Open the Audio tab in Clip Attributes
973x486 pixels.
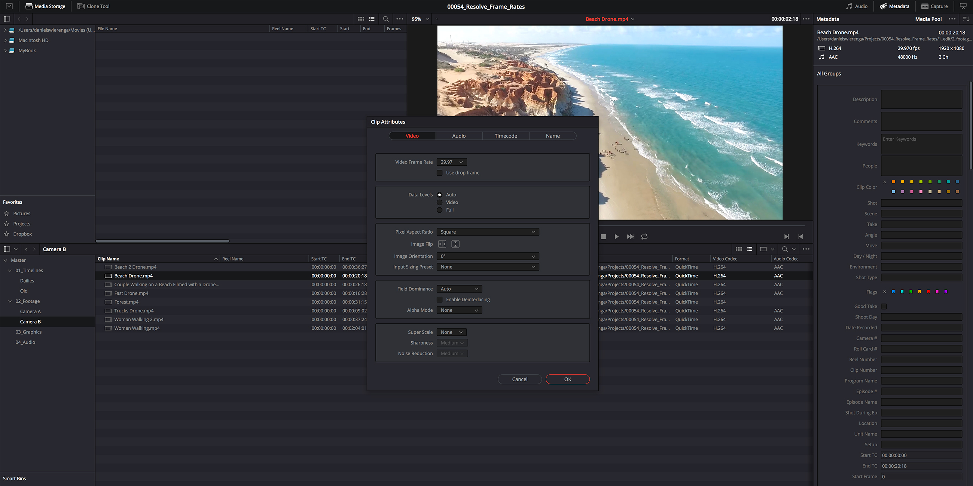[x=458, y=136]
